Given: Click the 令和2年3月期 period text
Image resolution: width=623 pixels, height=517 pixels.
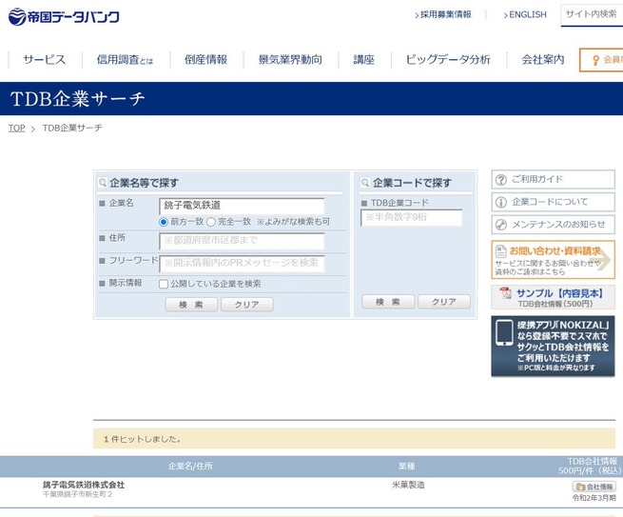Looking at the screenshot, I should (594, 498).
